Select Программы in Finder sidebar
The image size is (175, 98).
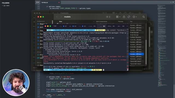[40, 34]
